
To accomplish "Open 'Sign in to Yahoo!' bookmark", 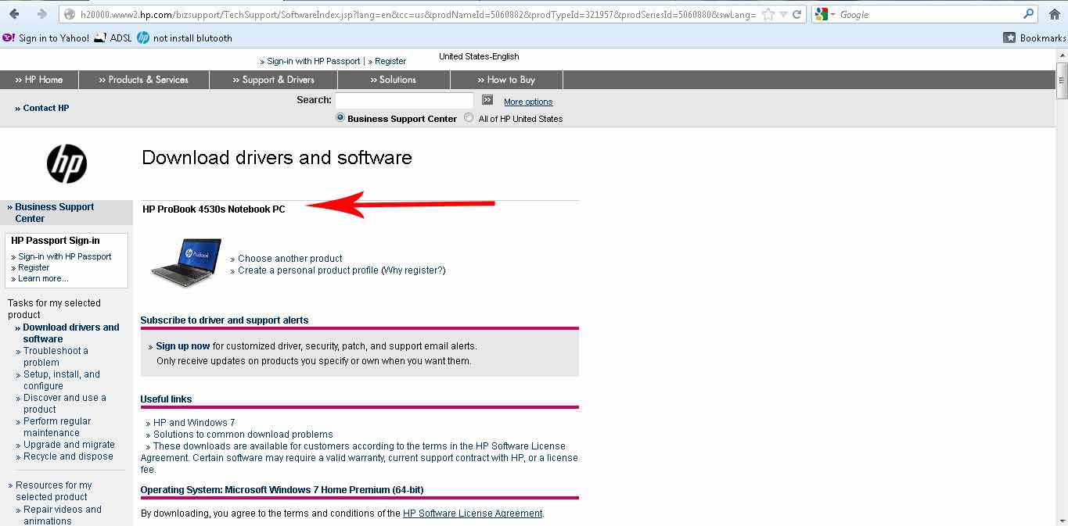I will point(46,38).
